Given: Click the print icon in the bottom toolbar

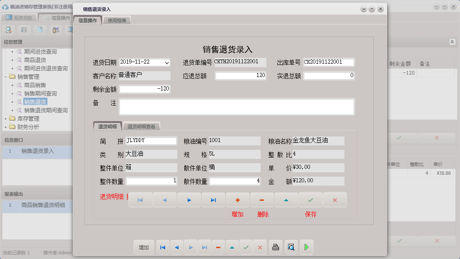Looking at the screenshot, I should click(x=276, y=247).
